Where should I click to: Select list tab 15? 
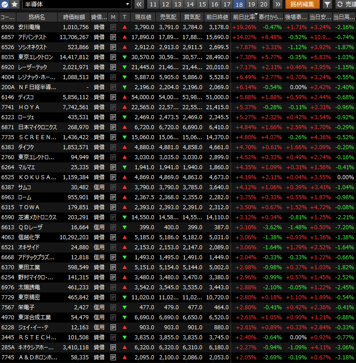click(x=202, y=5)
